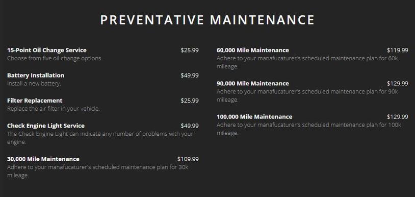The height and width of the screenshot is (197, 415).
Task: Click the Check Engine Light $49.99 price
Action: pos(190,126)
